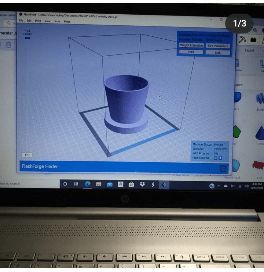Click the lock icon in browser address bar
This screenshot has width=264, height=272.
pyautogui.click(x=8, y=23)
